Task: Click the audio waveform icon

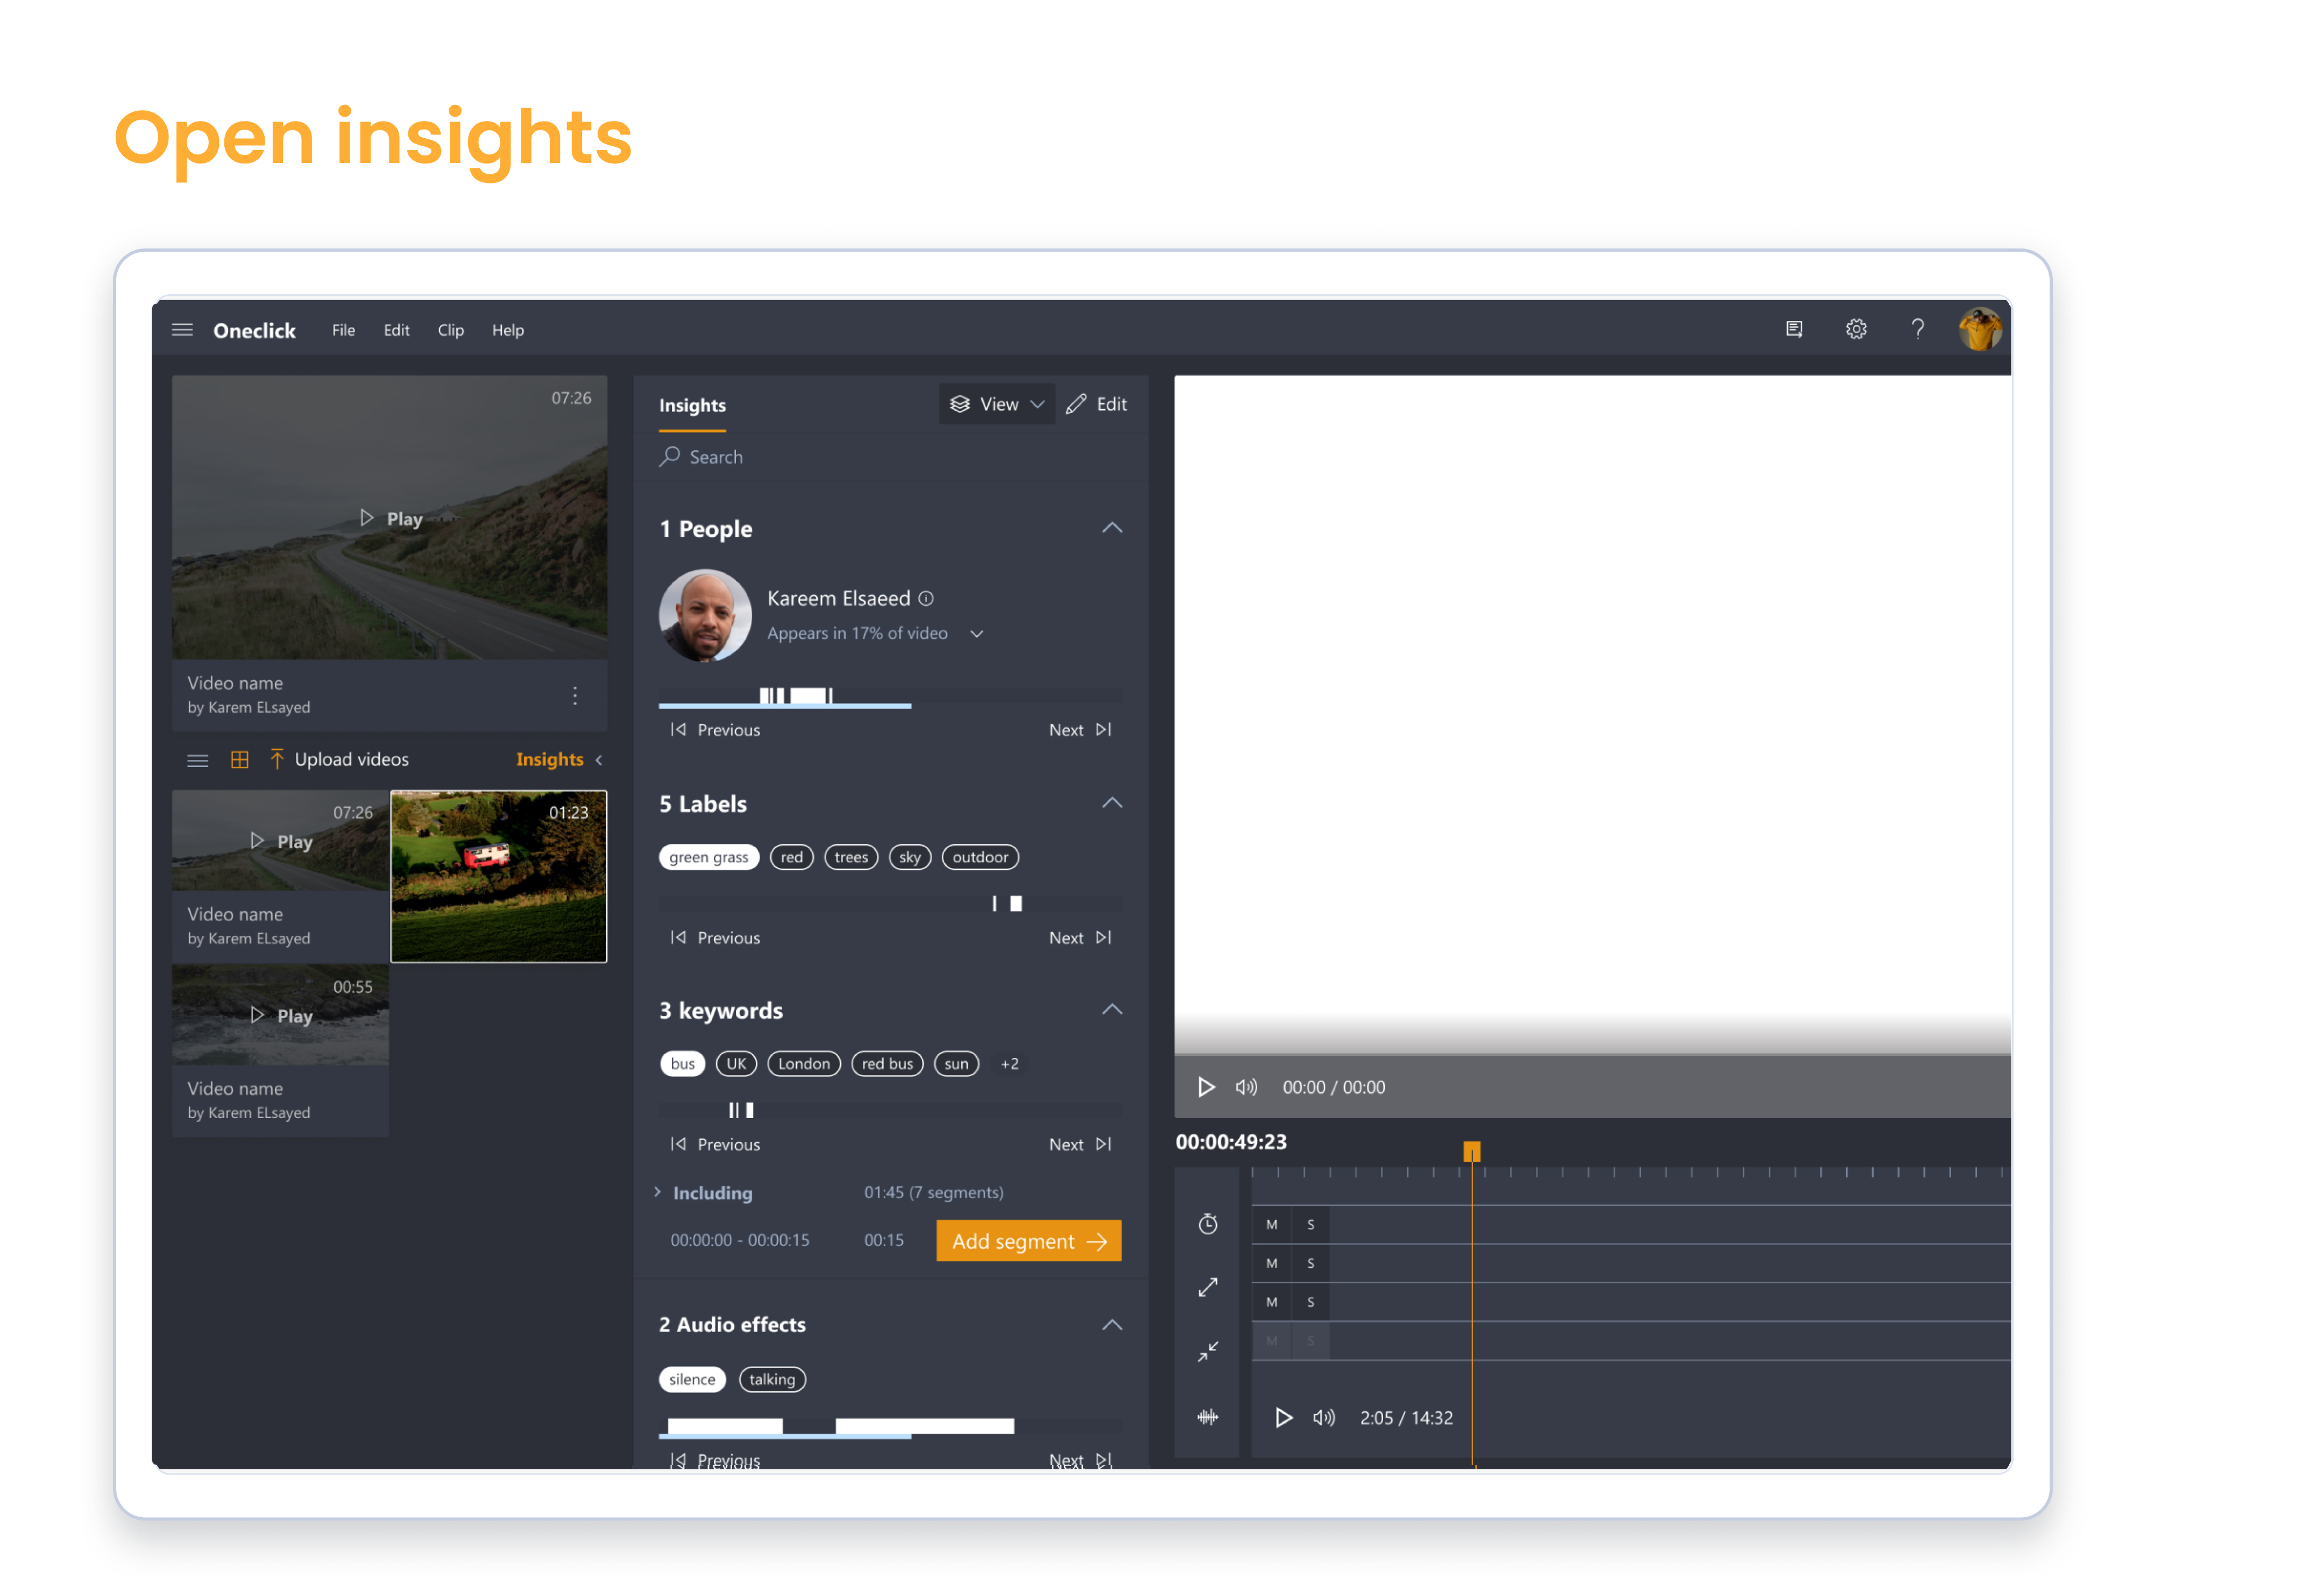Action: 1208,1417
